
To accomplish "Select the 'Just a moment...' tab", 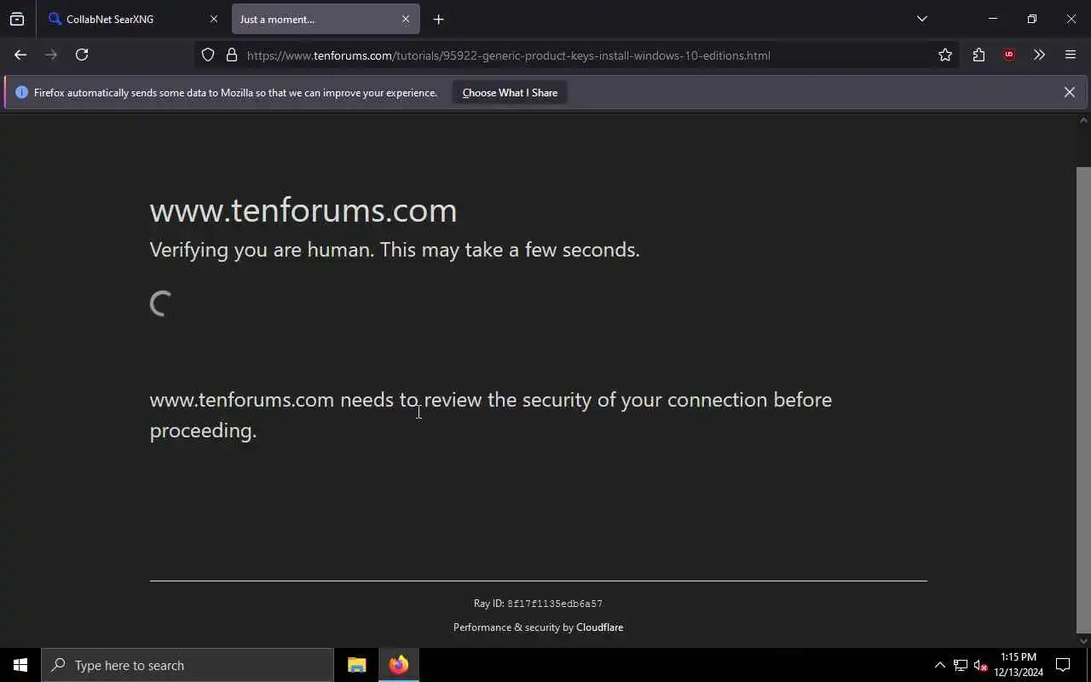I will click(x=325, y=19).
